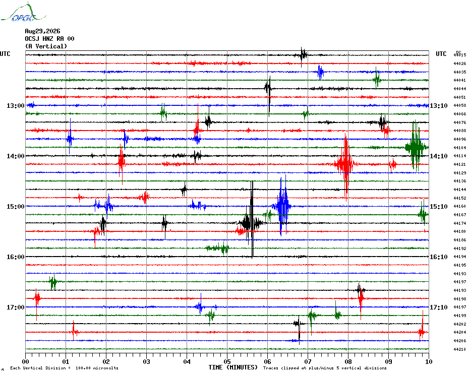Click minute 06 on the time axis
This screenshot has width=469, height=375.
(268, 362)
